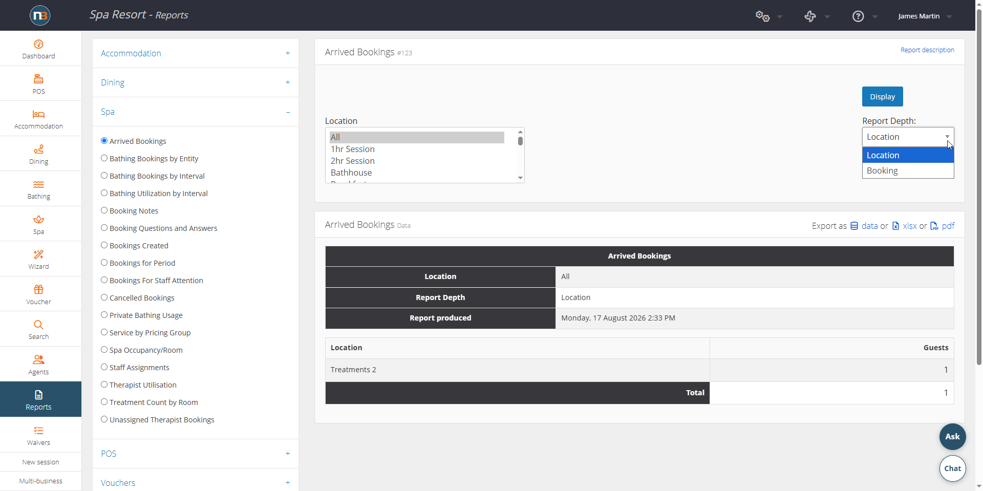Open the help question mark menu

point(858,16)
